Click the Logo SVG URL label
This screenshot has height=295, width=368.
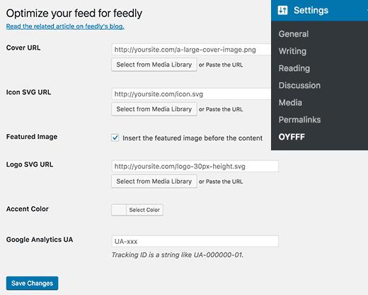30,165
